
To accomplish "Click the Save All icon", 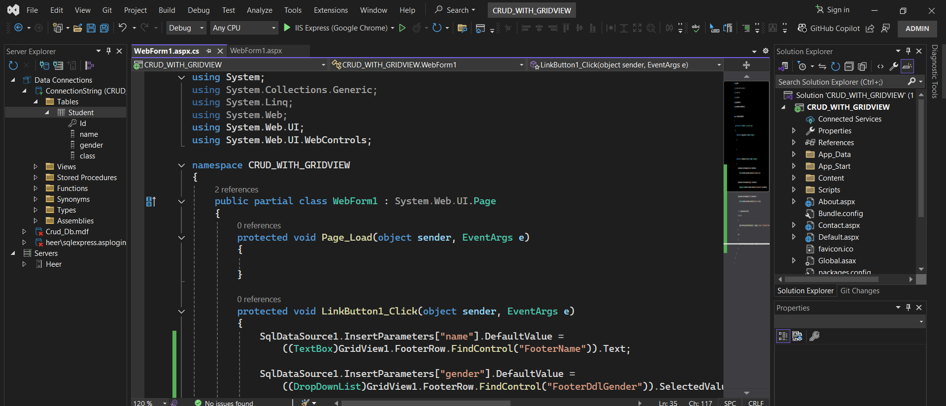I will point(104,28).
